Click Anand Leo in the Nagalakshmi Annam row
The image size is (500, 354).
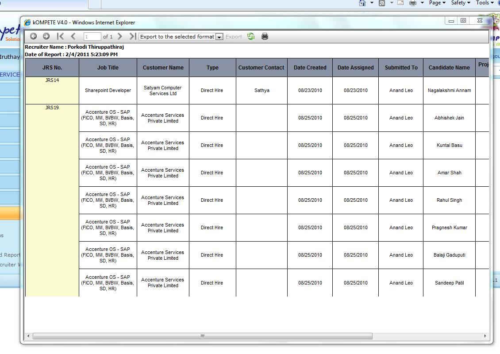pos(401,91)
